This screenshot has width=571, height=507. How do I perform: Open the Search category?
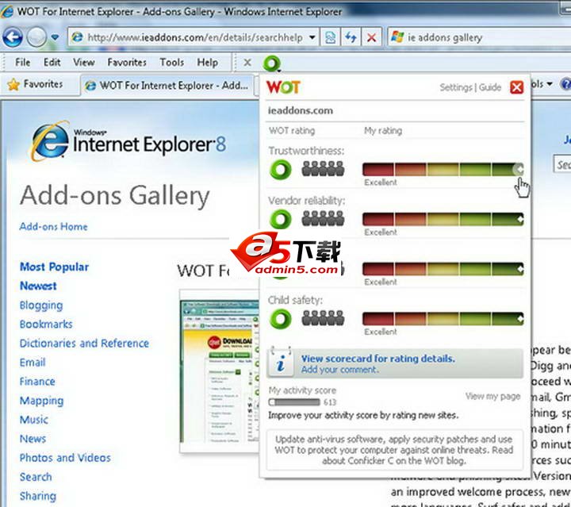tap(36, 477)
